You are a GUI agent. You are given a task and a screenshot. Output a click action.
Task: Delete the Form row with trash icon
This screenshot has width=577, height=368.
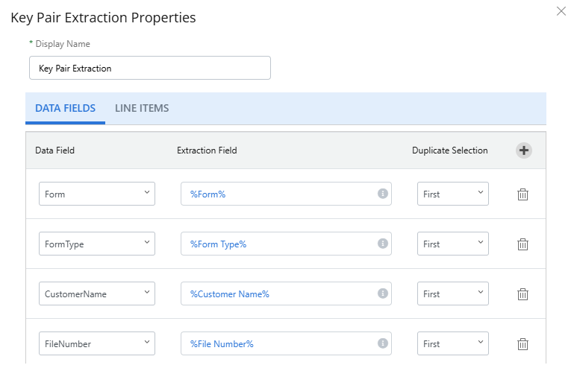[523, 194]
